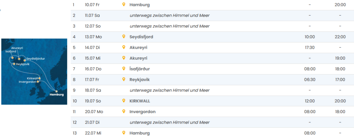This screenshot has width=354, height=140.
Task: Open the KIRKWALL port link
Action: 140,101
